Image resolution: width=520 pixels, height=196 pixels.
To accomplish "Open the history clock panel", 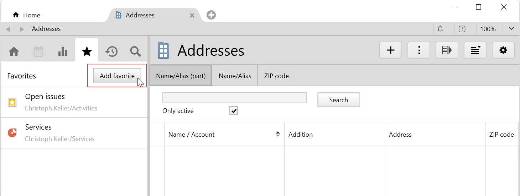I will click(x=111, y=52).
